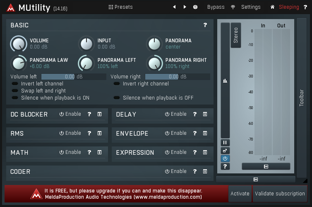Open the Delay section presets icon
The height and width of the screenshot is (207, 312).
[205, 114]
